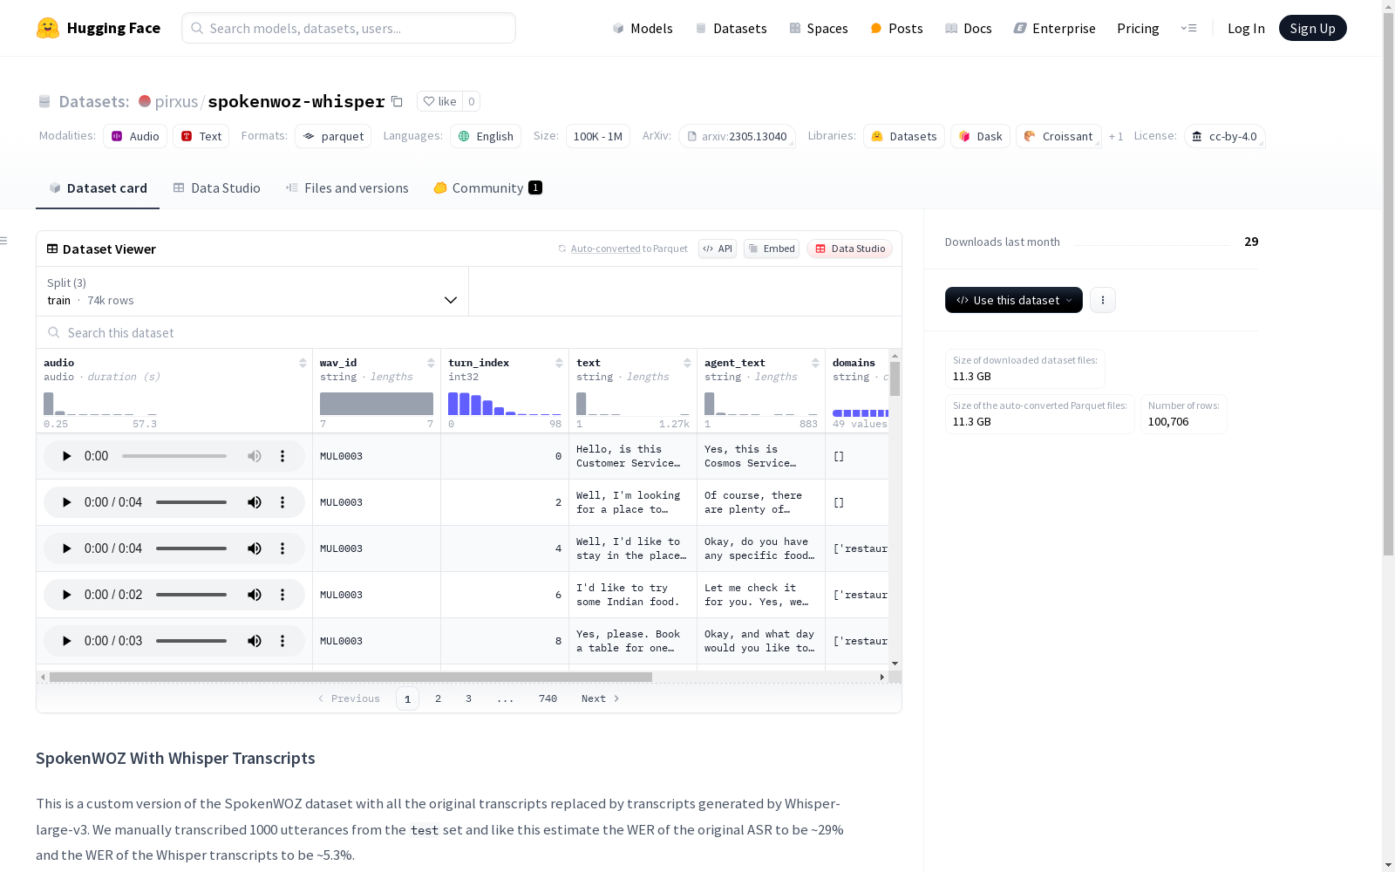Show additional libraries via +1
Image resolution: width=1395 pixels, height=872 pixels.
tap(1116, 136)
